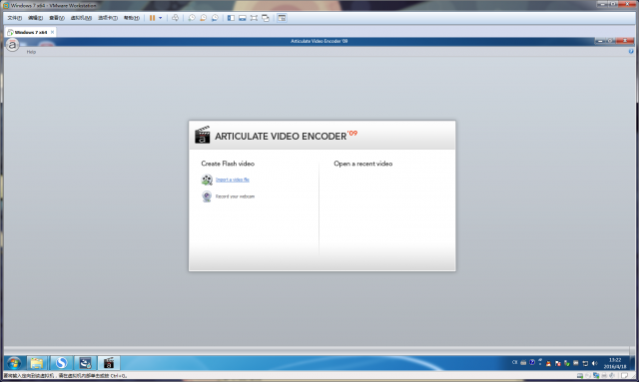Screen dimensions: 639x382
Task: Click the QQ penguin tray icon
Action: [548, 363]
